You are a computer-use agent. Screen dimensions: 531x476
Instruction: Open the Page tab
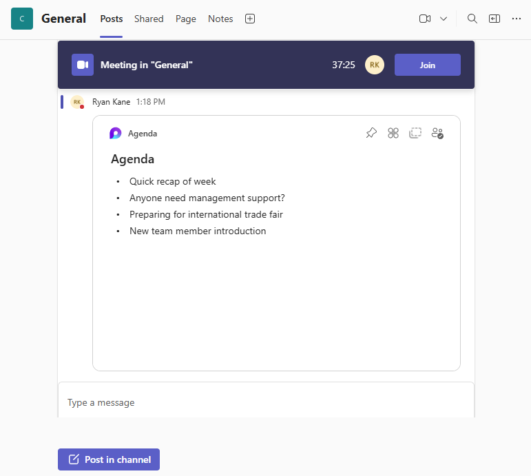pos(185,19)
